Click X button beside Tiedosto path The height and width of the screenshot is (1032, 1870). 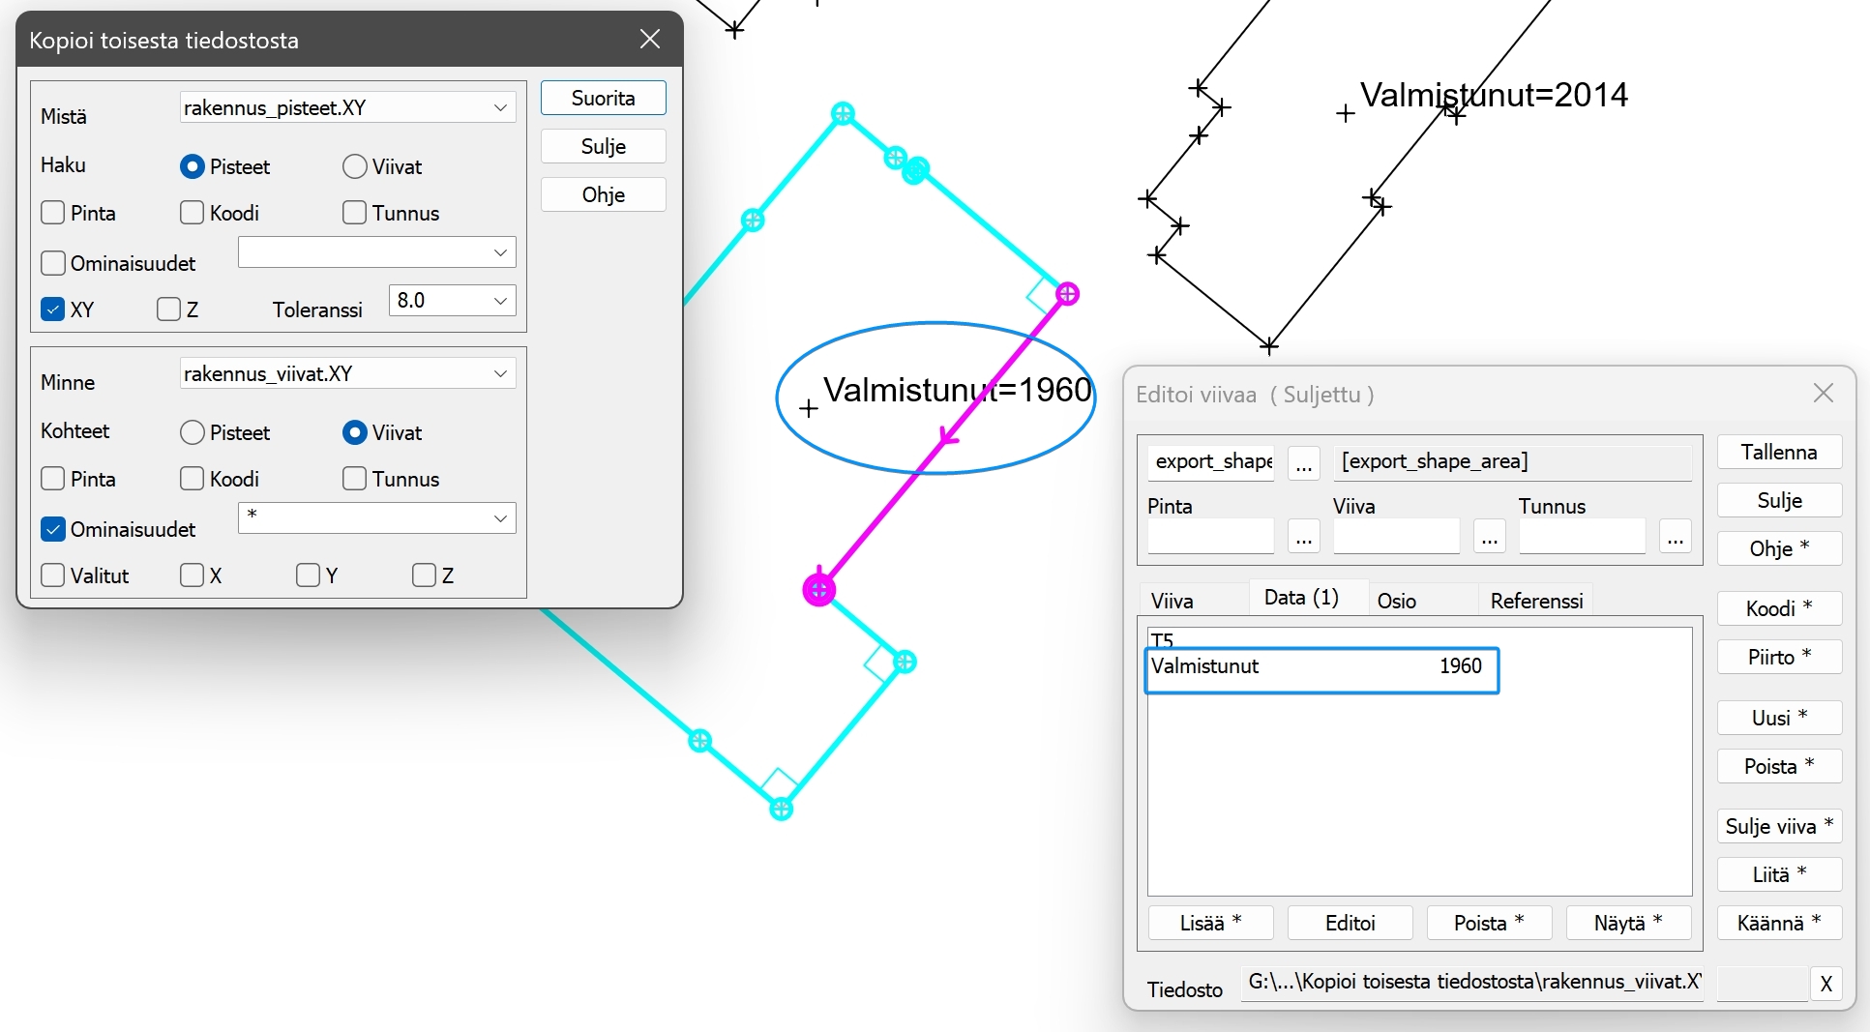(1825, 984)
